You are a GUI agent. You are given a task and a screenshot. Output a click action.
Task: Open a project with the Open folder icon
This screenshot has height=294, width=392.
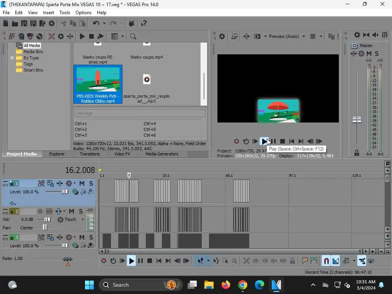pyautogui.click(x=15, y=23)
